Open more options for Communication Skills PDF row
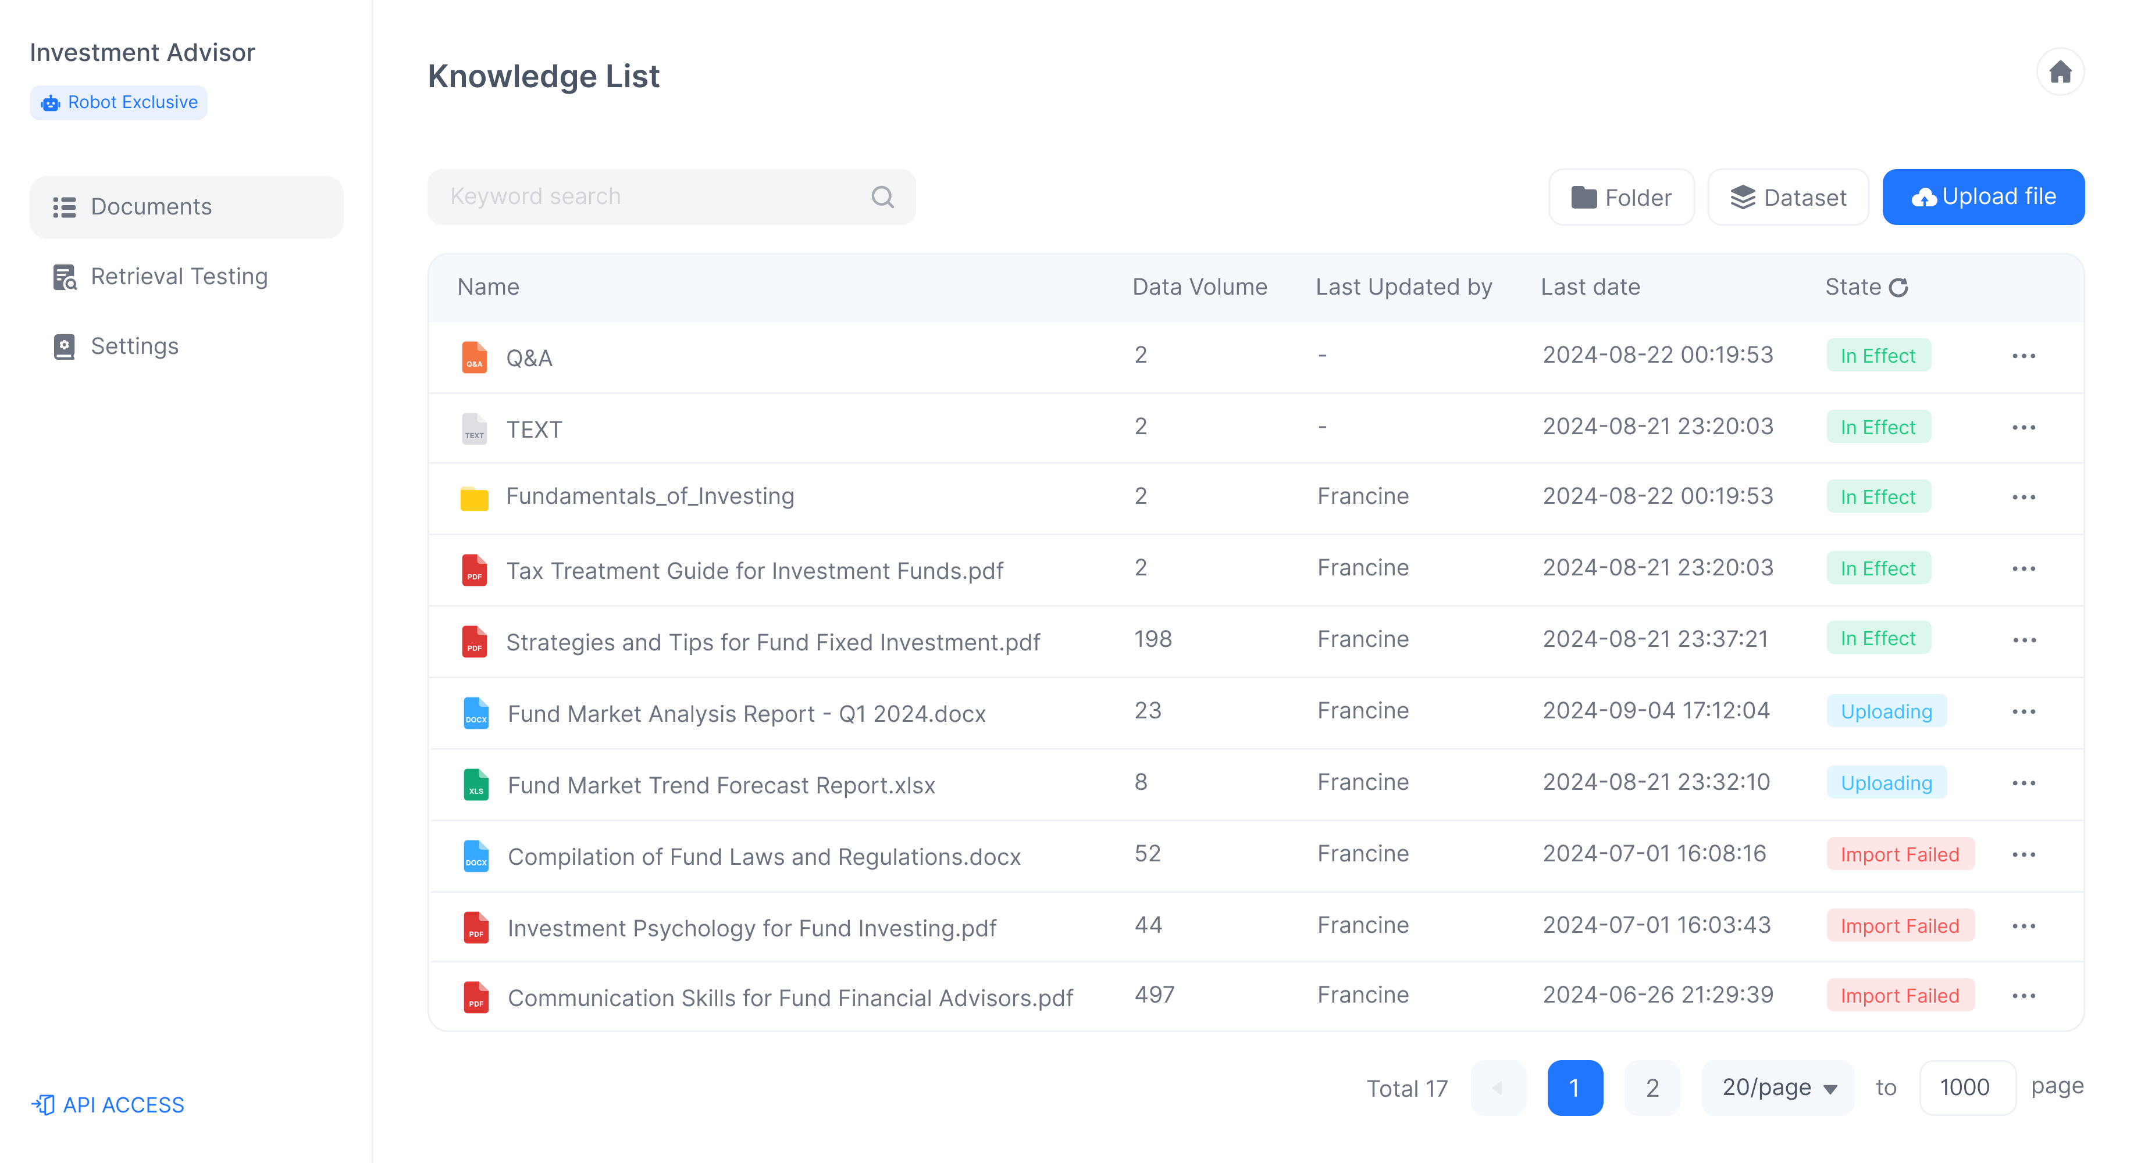Screen dimensions: 2141x1163 (2024, 996)
